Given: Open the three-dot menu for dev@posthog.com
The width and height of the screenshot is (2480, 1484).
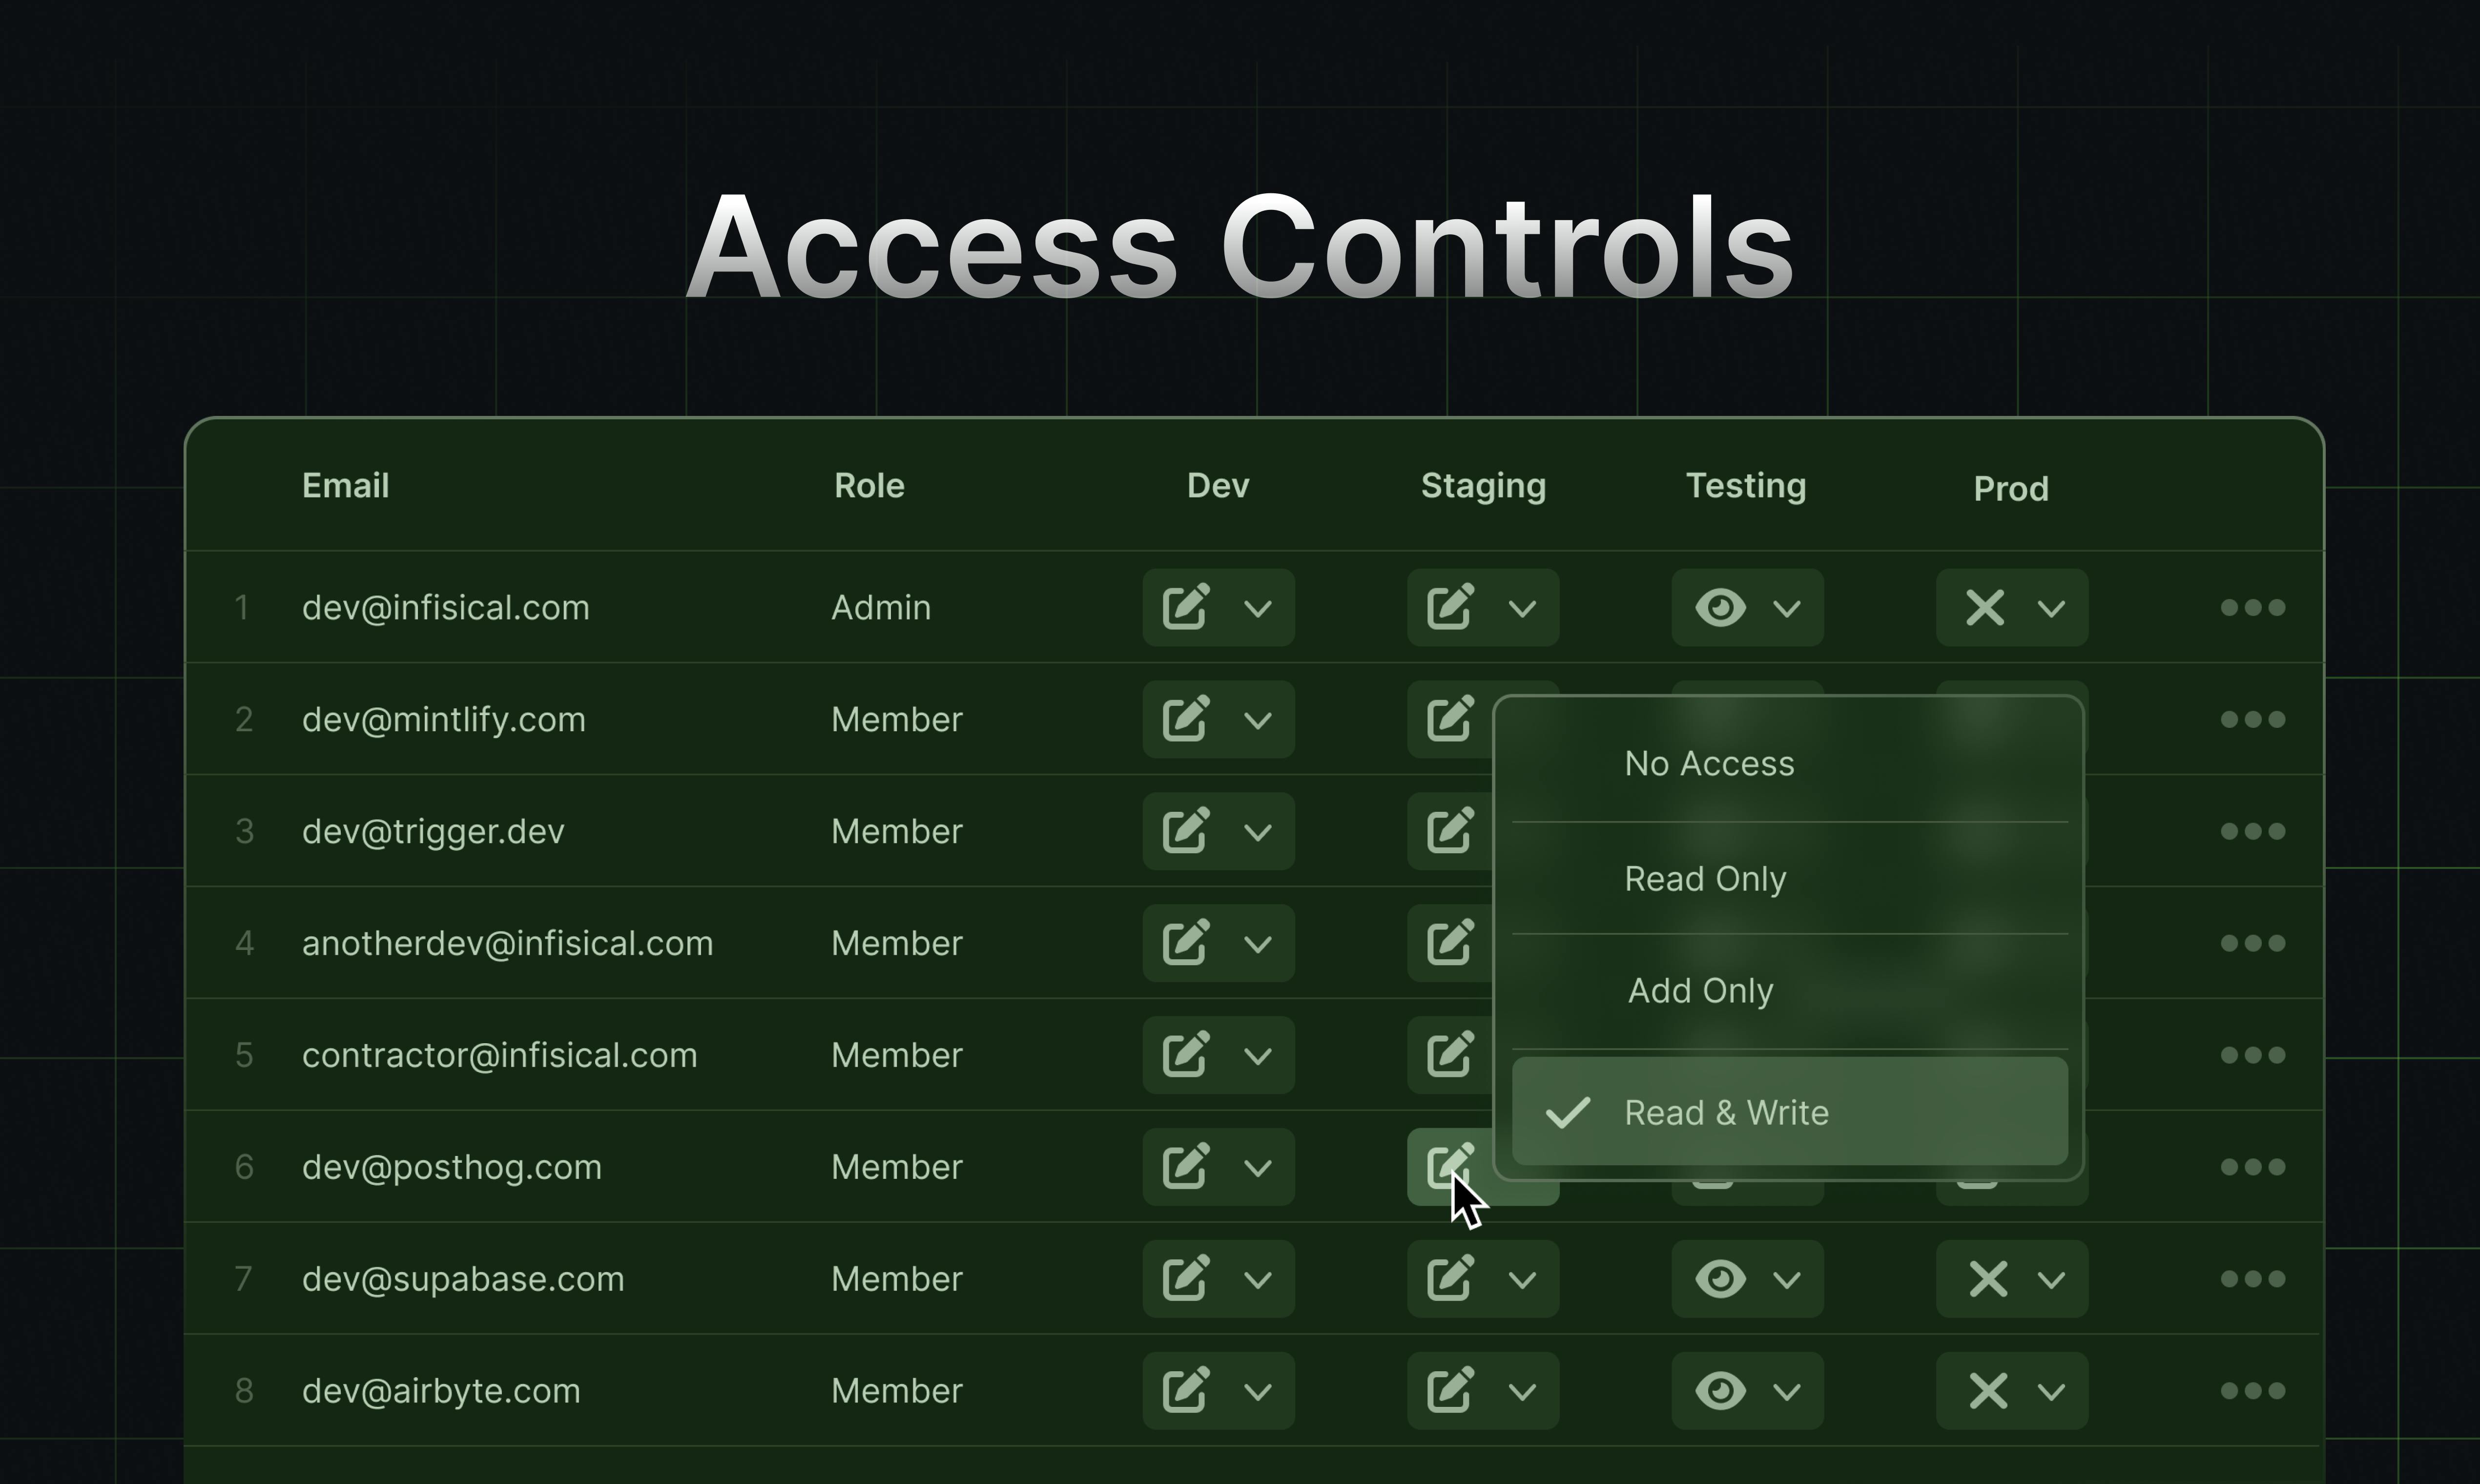Looking at the screenshot, I should click(x=2253, y=1167).
